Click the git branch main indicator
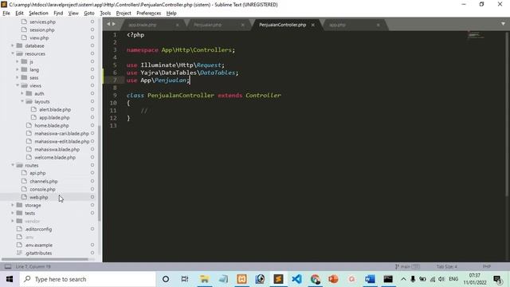Viewport: 510px width, 287px height. click(407, 266)
